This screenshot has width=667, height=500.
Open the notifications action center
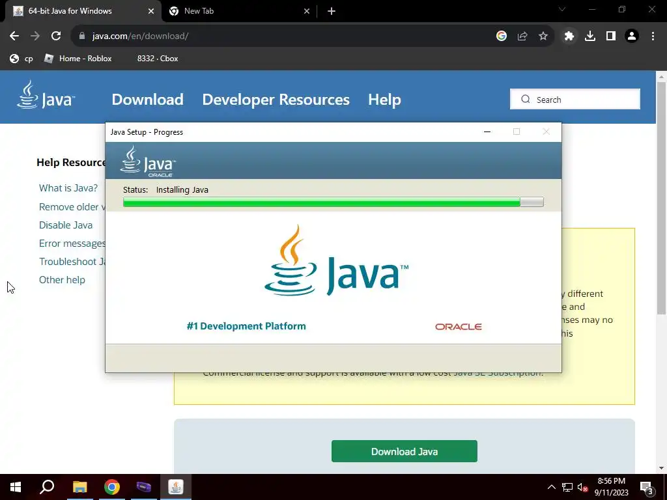pos(647,487)
